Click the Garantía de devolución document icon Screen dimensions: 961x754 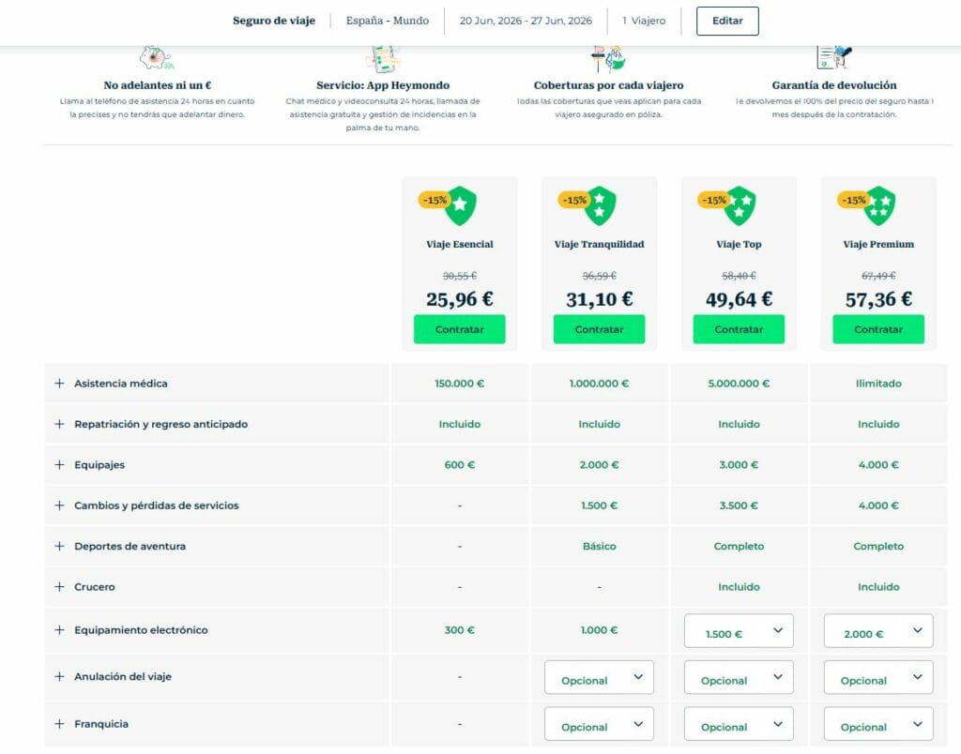coord(834,57)
